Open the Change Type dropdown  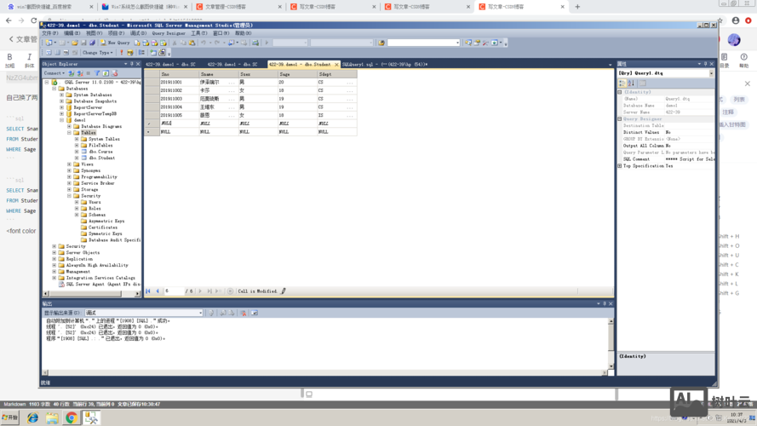(97, 53)
